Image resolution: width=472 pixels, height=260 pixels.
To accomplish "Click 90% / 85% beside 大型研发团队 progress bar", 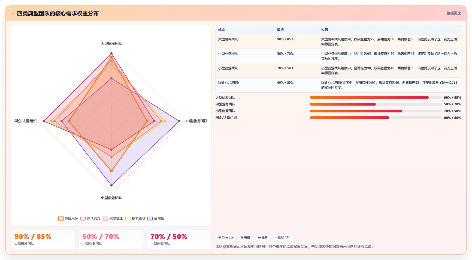I will tap(452, 98).
